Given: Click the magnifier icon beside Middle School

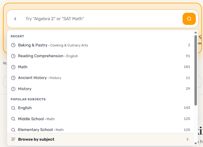Looking at the screenshot, I should coord(13,119).
